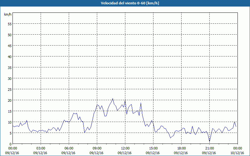Click the y-axis value 55
The image size is (250, 156).
click(x=10, y=24)
